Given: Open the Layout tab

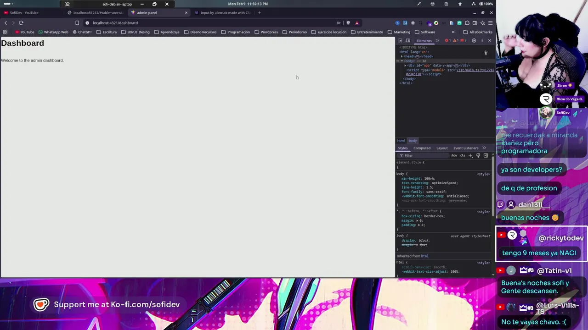Looking at the screenshot, I should pos(442,148).
